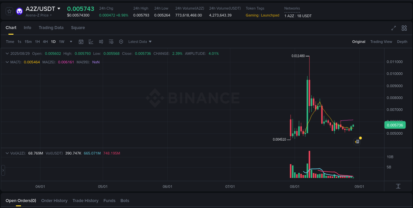
Task: Open the Order History tab
Action: [54, 200]
